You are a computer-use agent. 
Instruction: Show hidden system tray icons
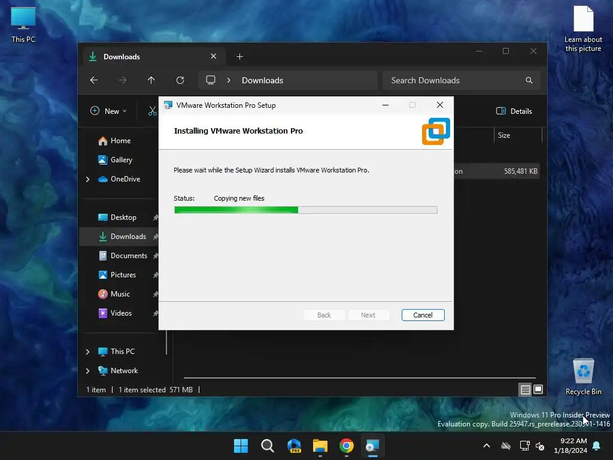[487, 446]
